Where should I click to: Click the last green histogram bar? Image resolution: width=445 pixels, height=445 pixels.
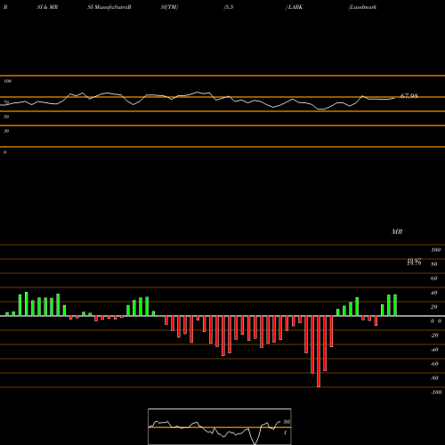pyautogui.click(x=395, y=305)
